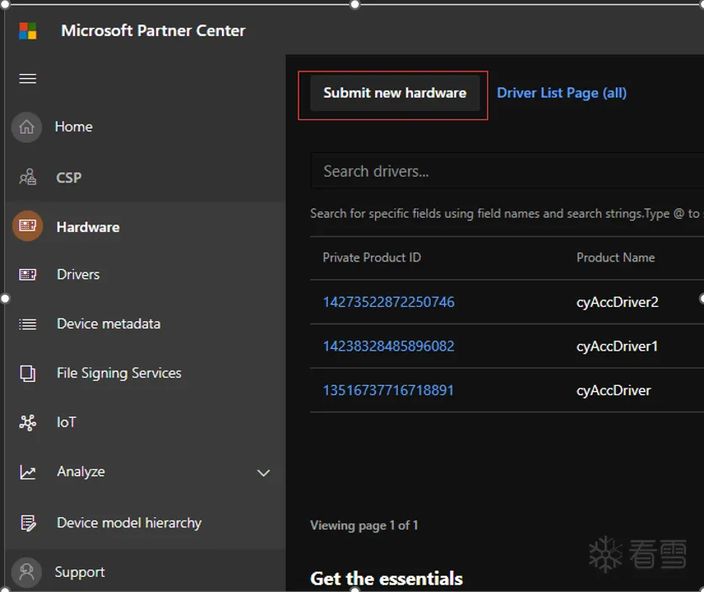
Task: Open the Analyze menu item
Action: (81, 472)
